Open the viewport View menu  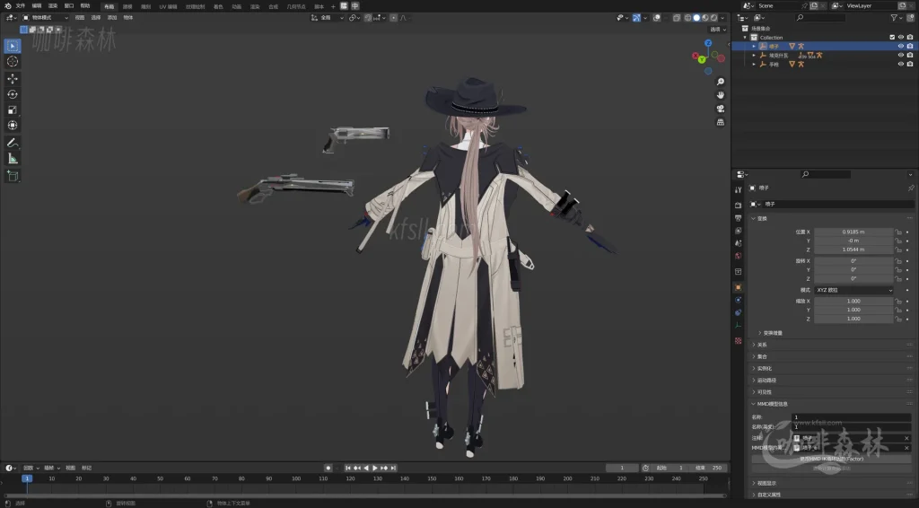tap(80, 18)
